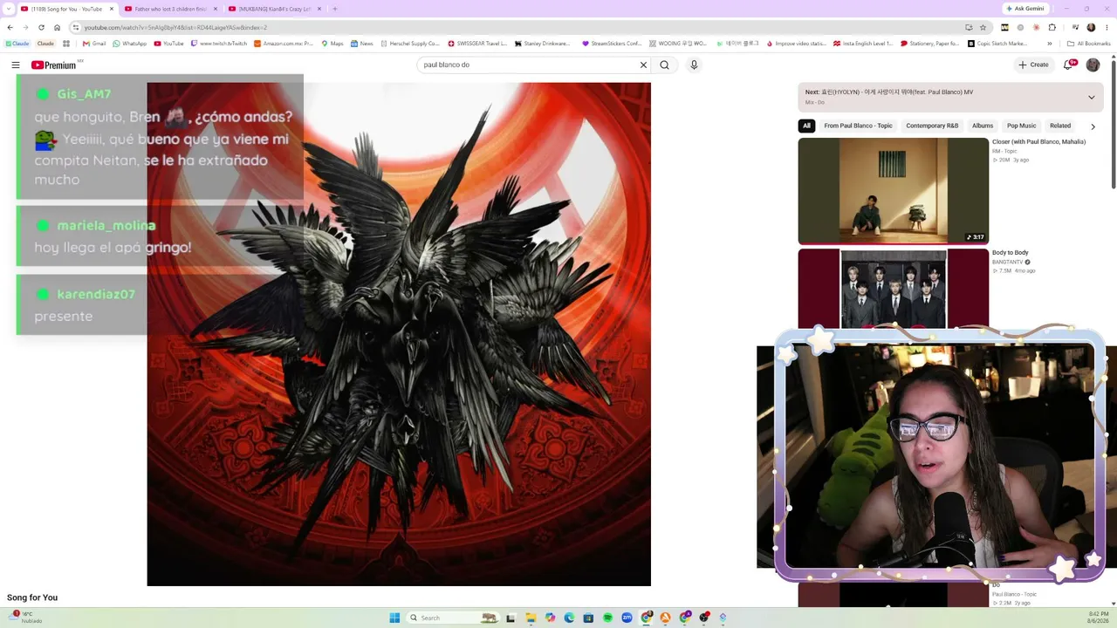Open Microsoft Edge from the taskbar
1117x628 pixels.
[569, 618]
